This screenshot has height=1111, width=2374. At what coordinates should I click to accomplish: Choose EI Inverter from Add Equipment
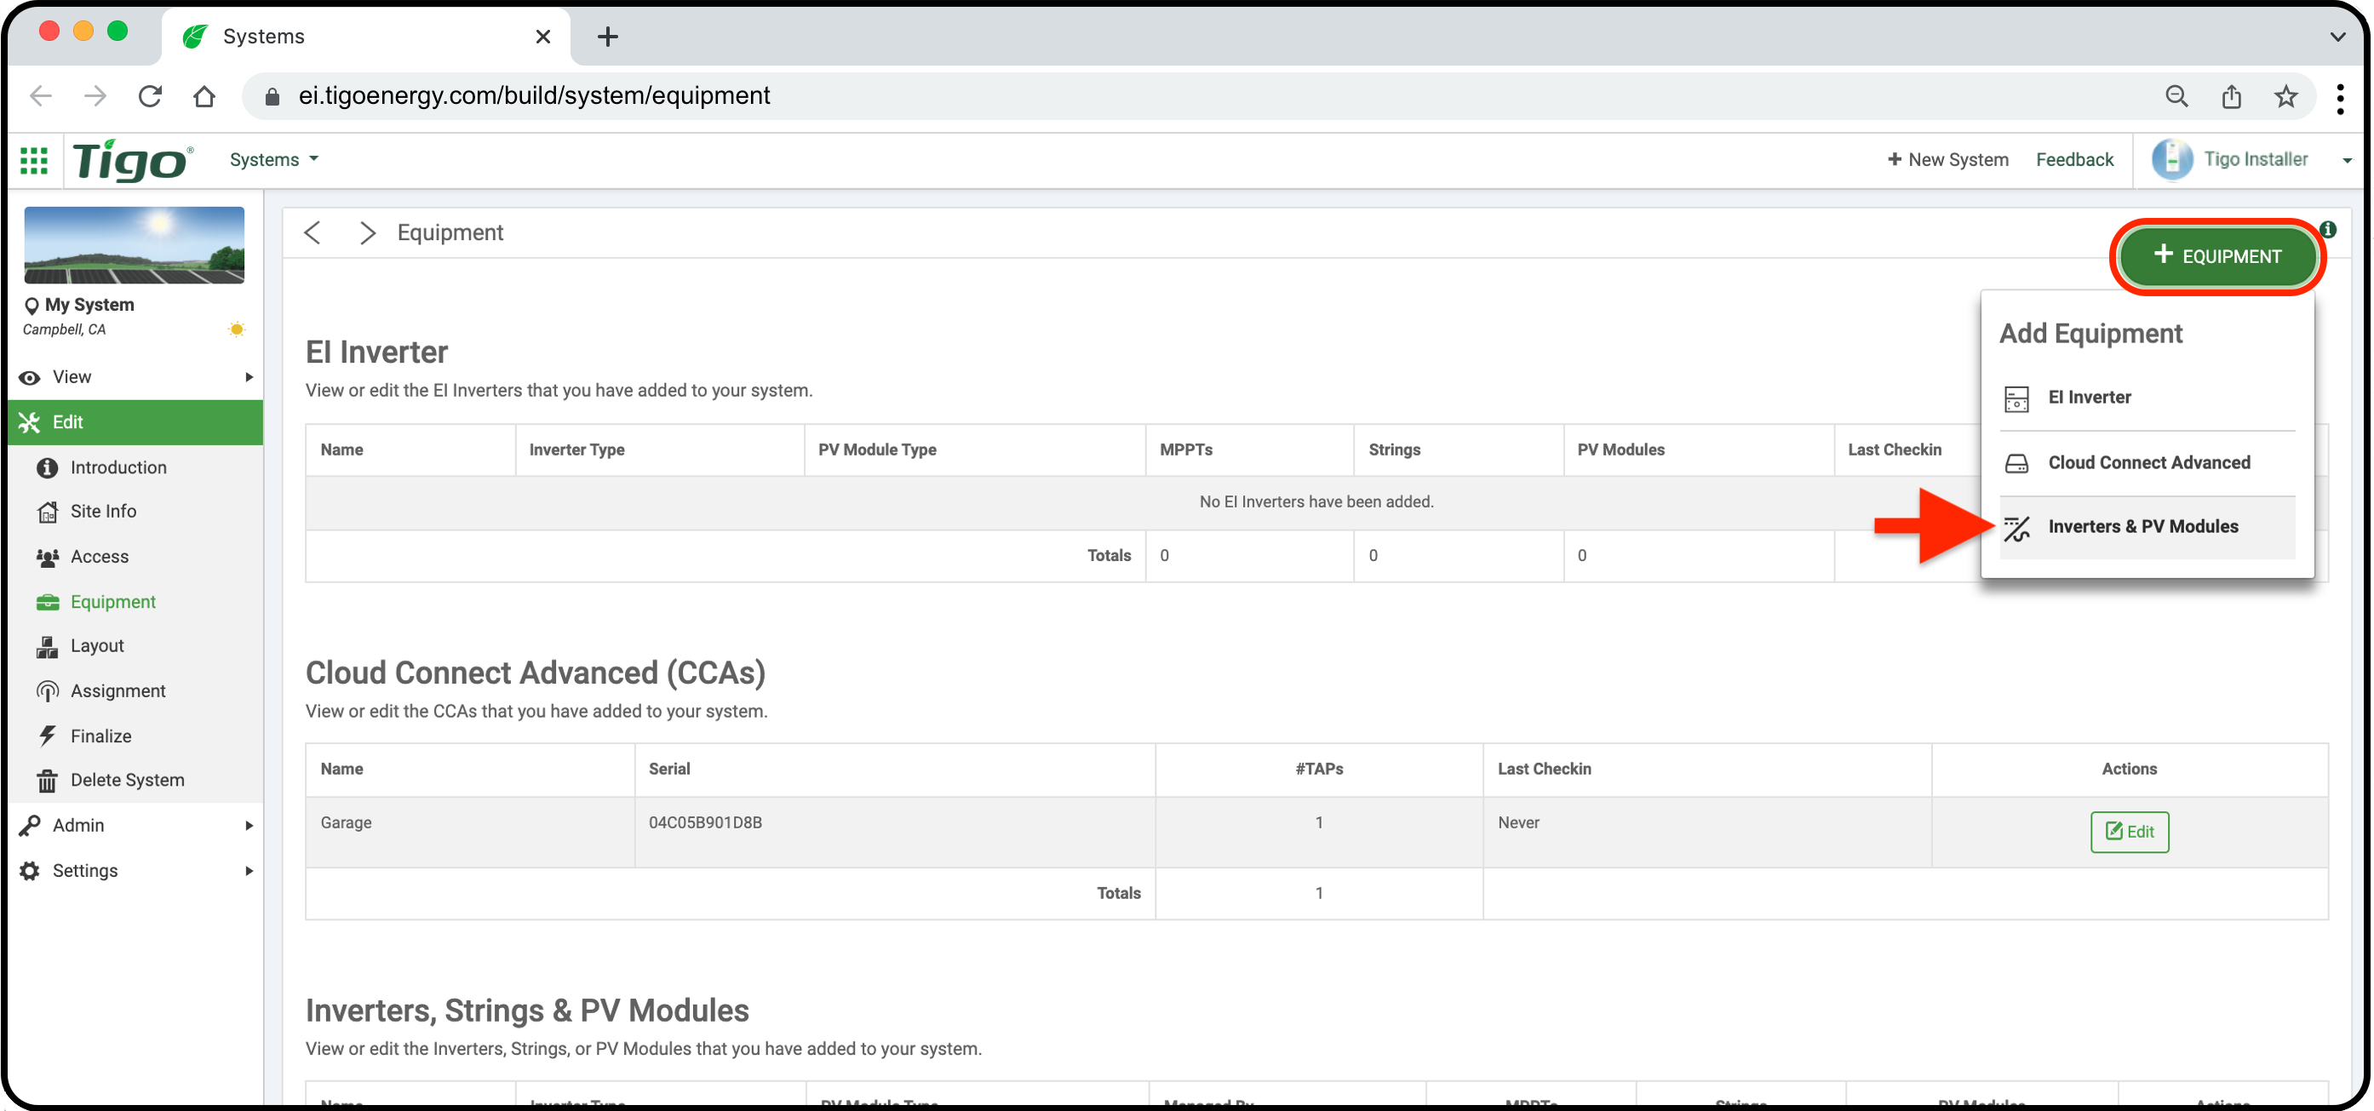pyautogui.click(x=2147, y=398)
